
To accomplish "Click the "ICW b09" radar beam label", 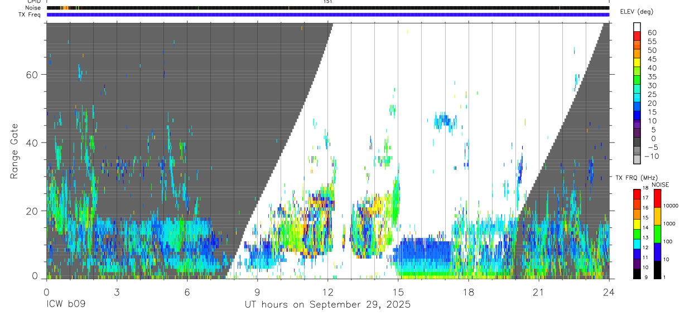I will (65, 305).
